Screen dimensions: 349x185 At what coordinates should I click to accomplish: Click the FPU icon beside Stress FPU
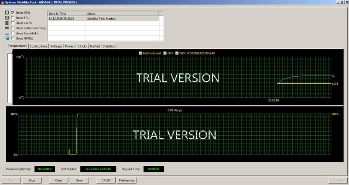[7, 18]
